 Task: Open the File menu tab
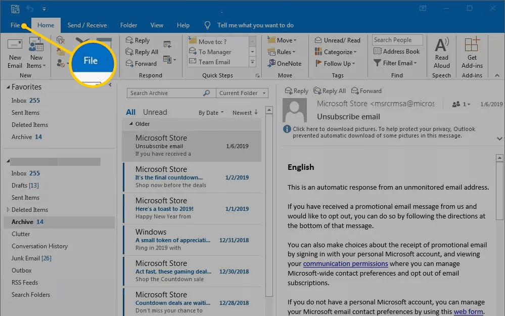pyautogui.click(x=15, y=25)
